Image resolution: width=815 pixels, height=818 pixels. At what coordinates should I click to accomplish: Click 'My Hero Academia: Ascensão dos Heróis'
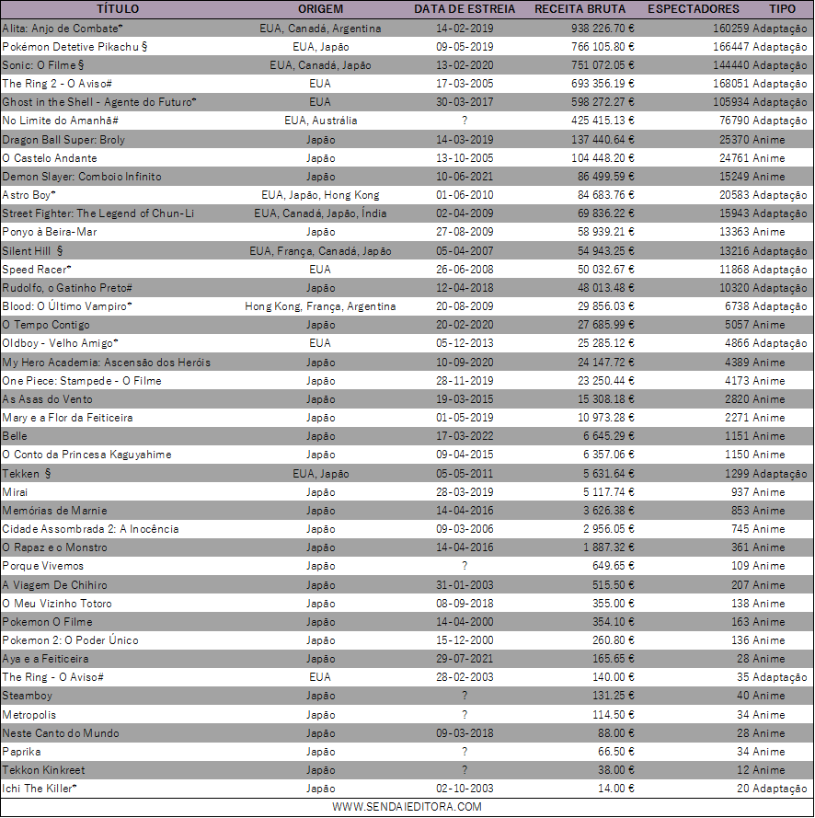[x=107, y=362]
